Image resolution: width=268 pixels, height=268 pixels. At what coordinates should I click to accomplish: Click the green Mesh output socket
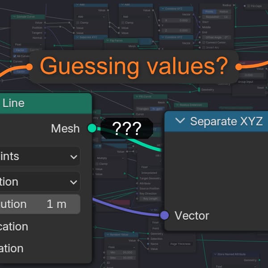[92, 129]
